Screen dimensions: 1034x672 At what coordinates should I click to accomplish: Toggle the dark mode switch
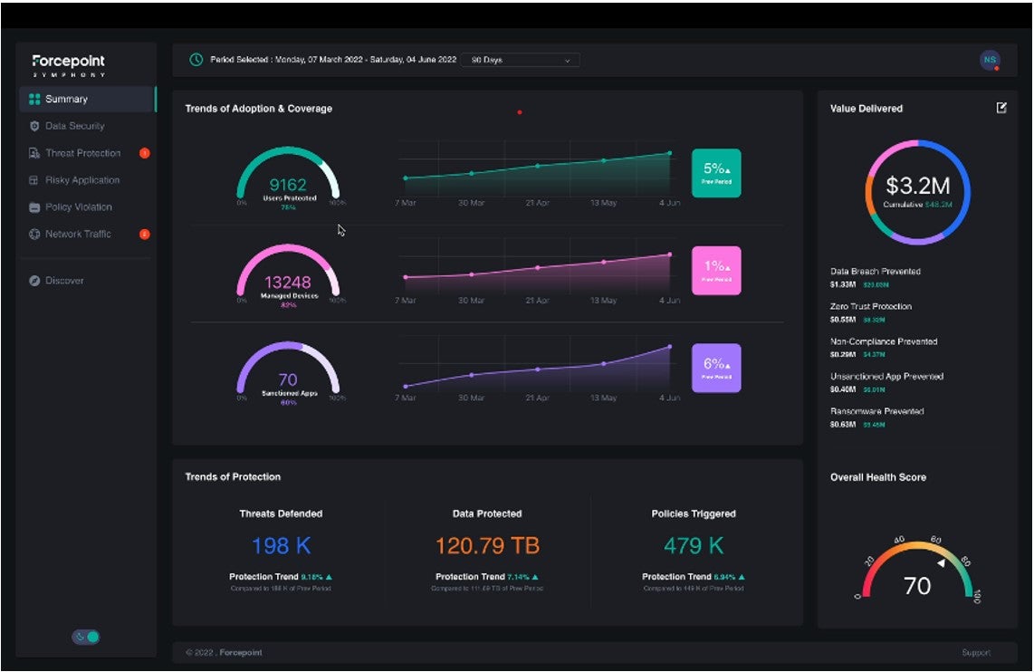86,637
